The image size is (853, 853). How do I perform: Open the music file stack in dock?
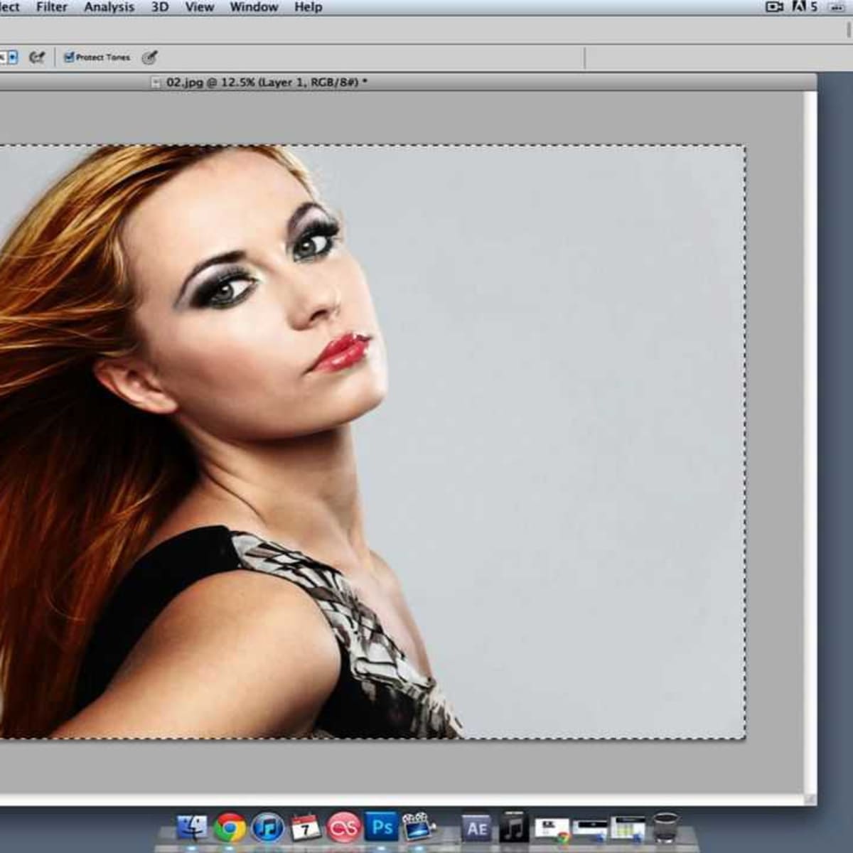point(513,827)
